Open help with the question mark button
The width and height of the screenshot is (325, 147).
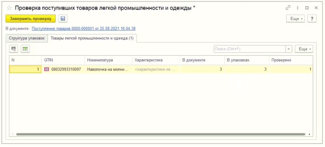coord(312,19)
